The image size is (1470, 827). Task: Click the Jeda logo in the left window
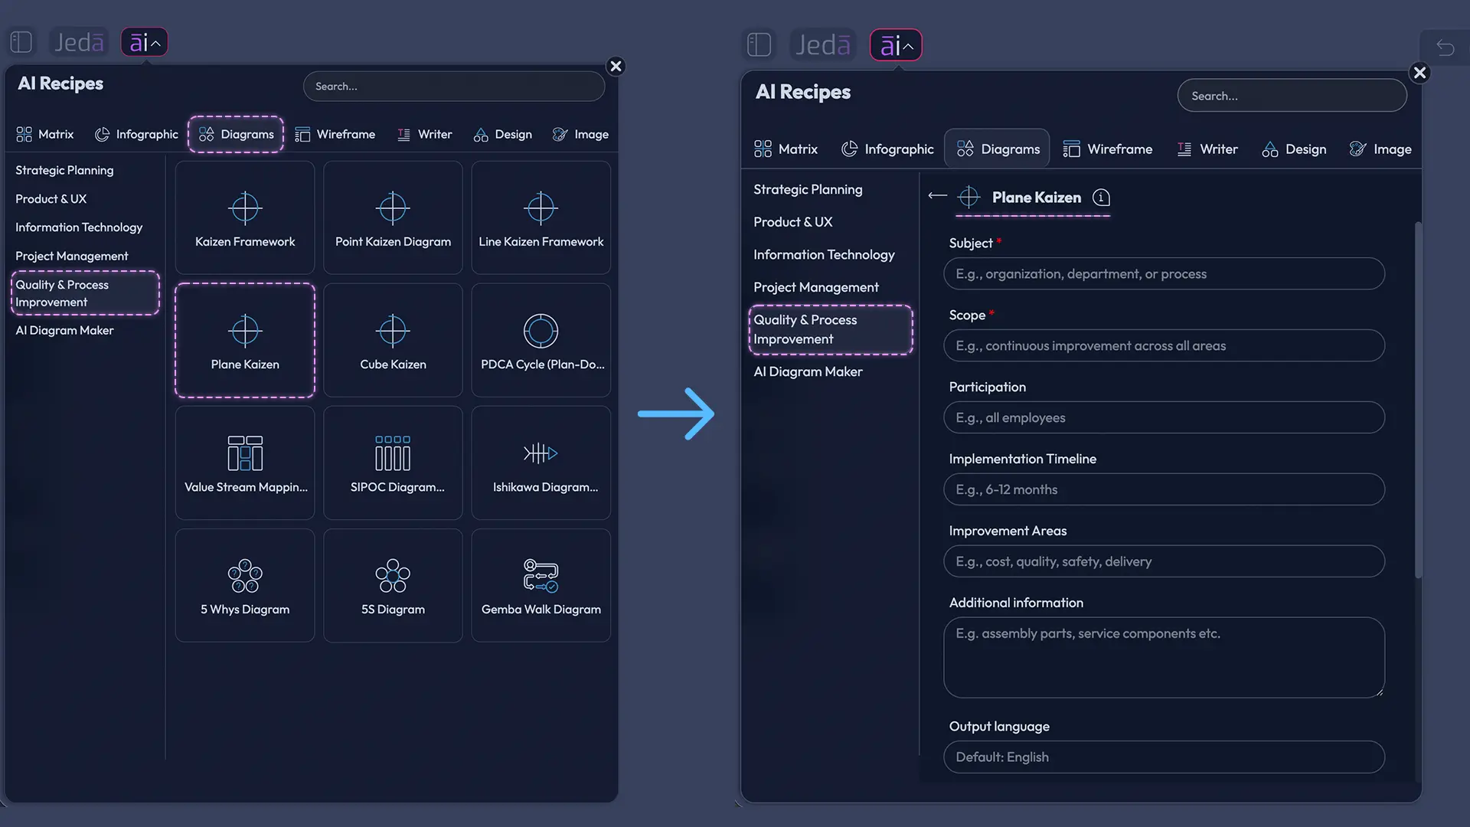(79, 42)
